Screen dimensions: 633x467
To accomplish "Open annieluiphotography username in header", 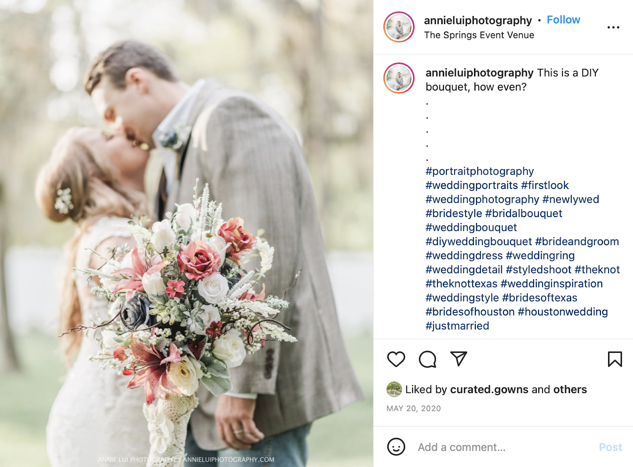I will coord(478,20).
